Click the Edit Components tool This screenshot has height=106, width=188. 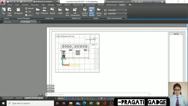(x=75, y=12)
